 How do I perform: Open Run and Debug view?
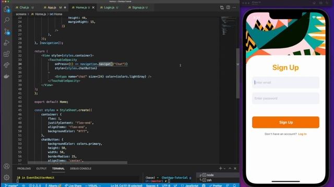7,43
